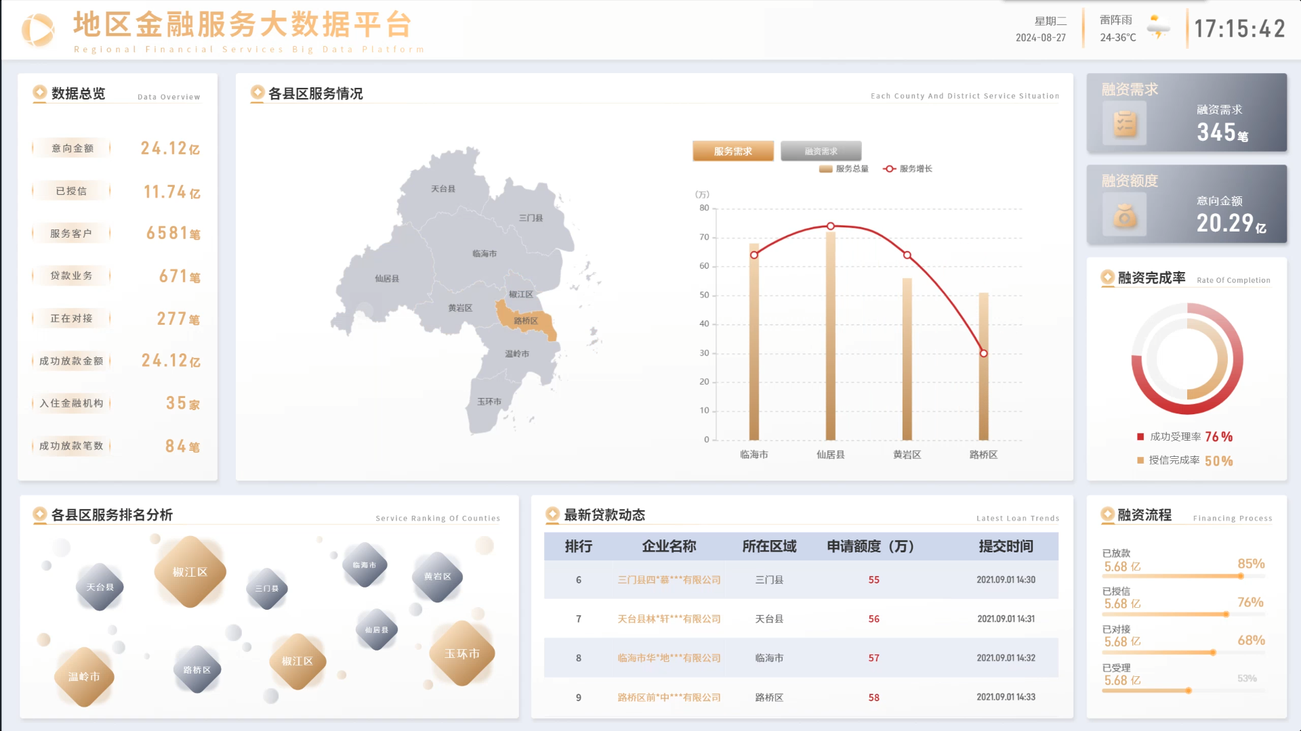
Task: Switch to the 融资需求 tab
Action: pyautogui.click(x=821, y=151)
